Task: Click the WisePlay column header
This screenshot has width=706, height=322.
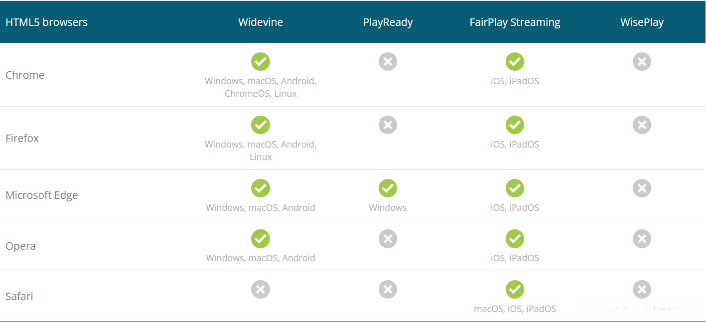Action: click(x=642, y=22)
